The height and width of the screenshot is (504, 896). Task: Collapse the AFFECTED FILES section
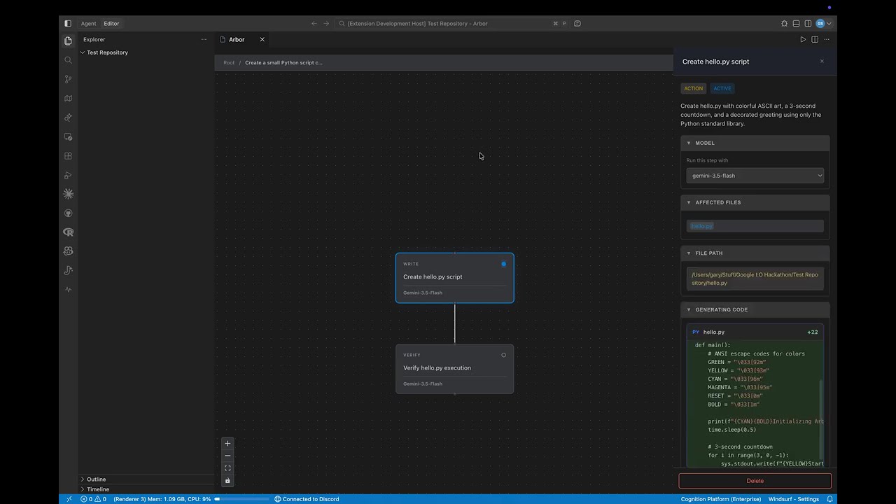click(755, 202)
